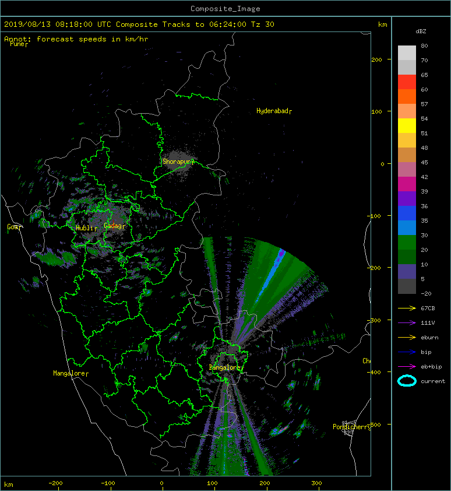The image size is (451, 491).
Task: Click the purple 111V arrow legend icon
Action: click(x=407, y=323)
